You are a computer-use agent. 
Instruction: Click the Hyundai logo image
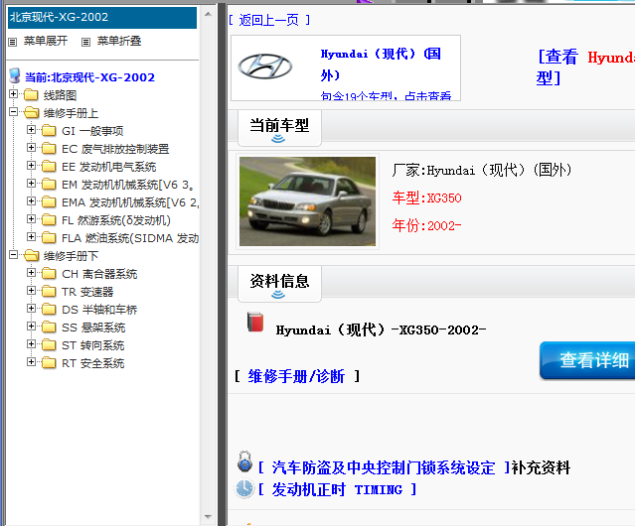point(265,66)
